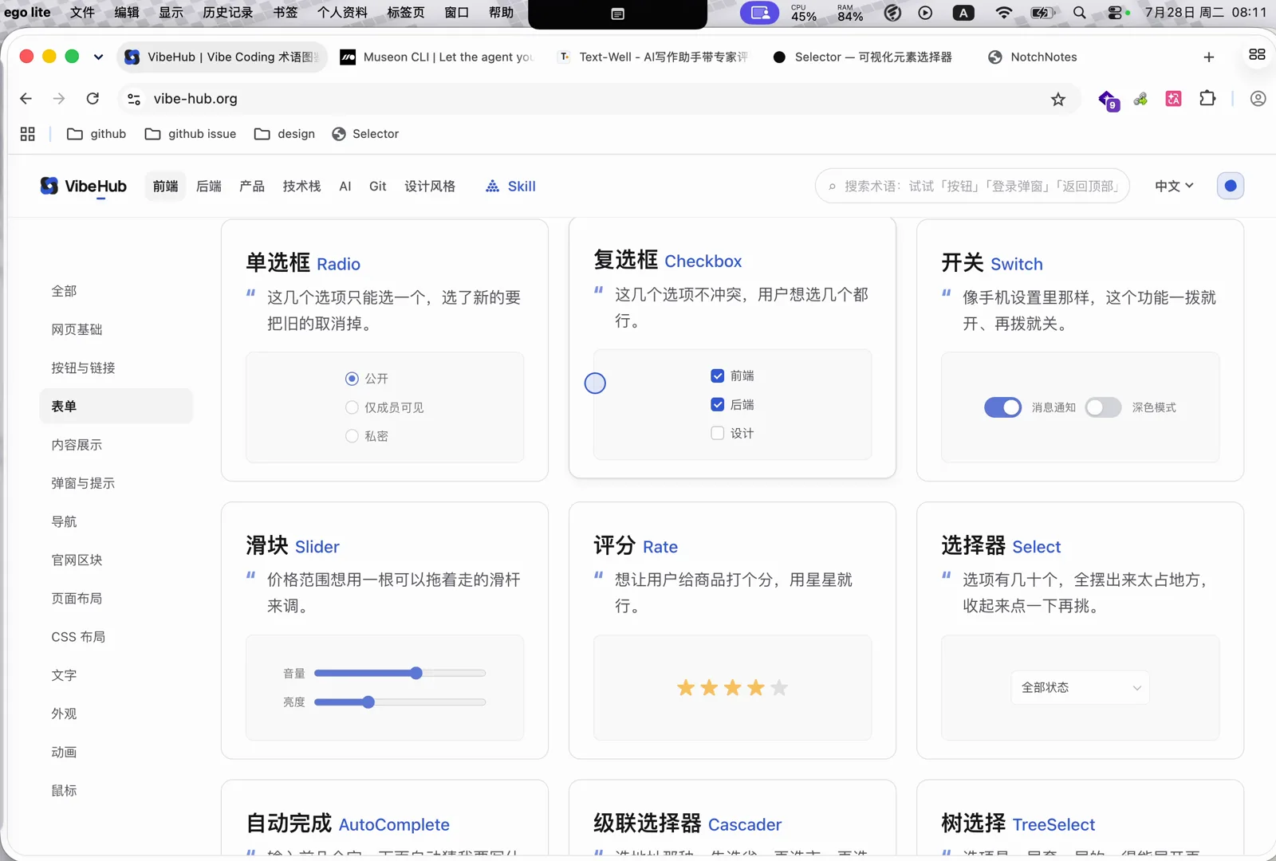Click the translate extension icon

pos(1174,99)
